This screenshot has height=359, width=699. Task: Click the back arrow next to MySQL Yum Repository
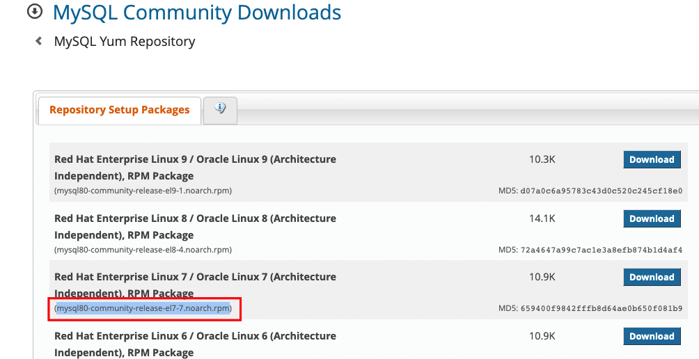(39, 41)
